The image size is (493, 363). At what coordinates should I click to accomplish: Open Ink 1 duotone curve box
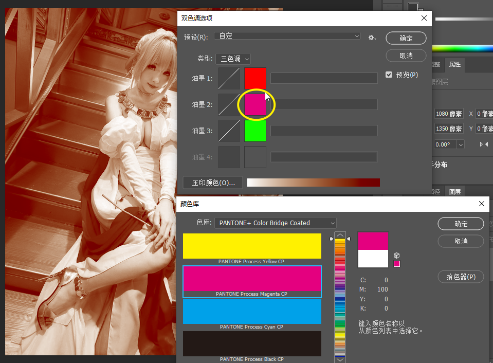229,78
